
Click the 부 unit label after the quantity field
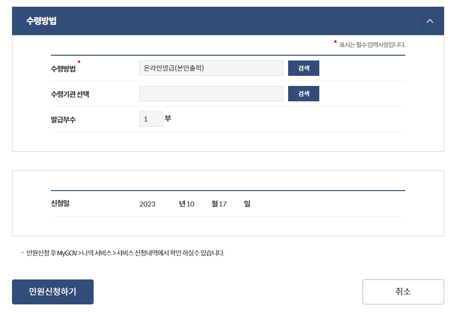(x=168, y=118)
